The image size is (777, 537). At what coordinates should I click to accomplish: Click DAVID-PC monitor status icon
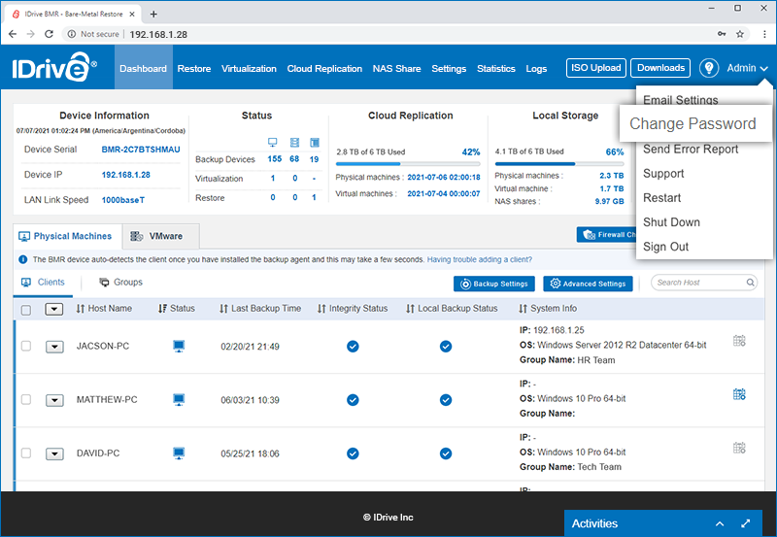pyautogui.click(x=179, y=453)
